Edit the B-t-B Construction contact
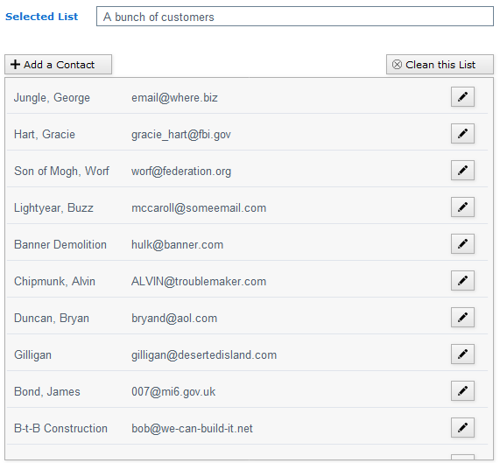The image size is (500, 463). coord(462,427)
